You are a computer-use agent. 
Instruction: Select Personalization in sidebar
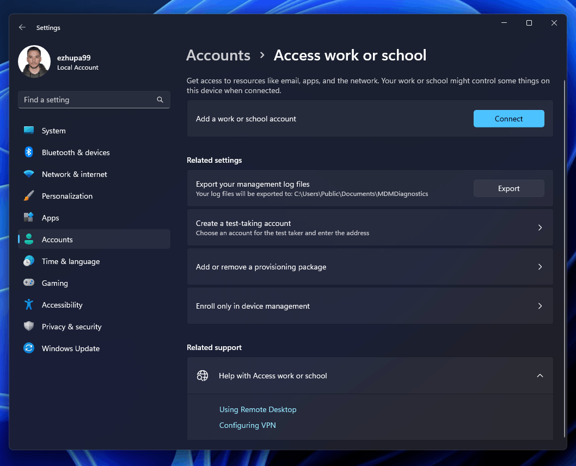pos(94,196)
